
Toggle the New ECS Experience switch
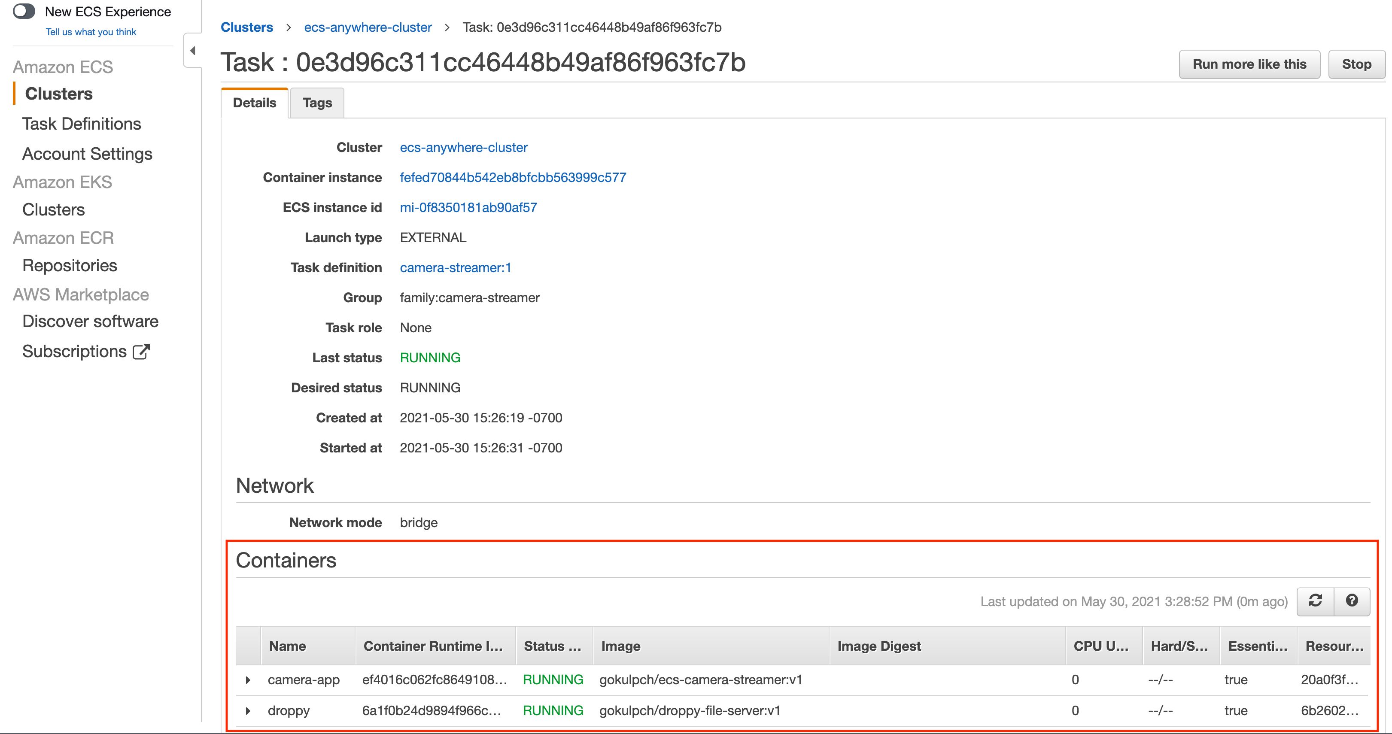click(24, 11)
